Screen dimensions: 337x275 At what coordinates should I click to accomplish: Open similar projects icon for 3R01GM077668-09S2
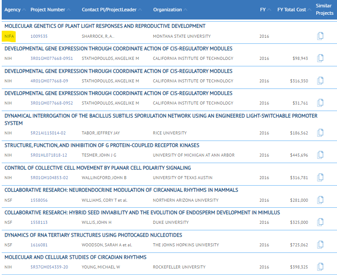point(320,103)
